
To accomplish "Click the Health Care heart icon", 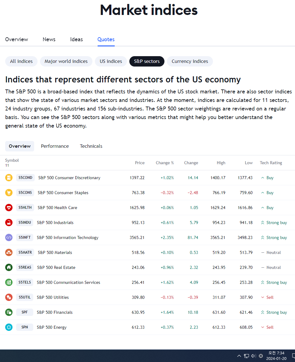I will (x=9, y=208).
